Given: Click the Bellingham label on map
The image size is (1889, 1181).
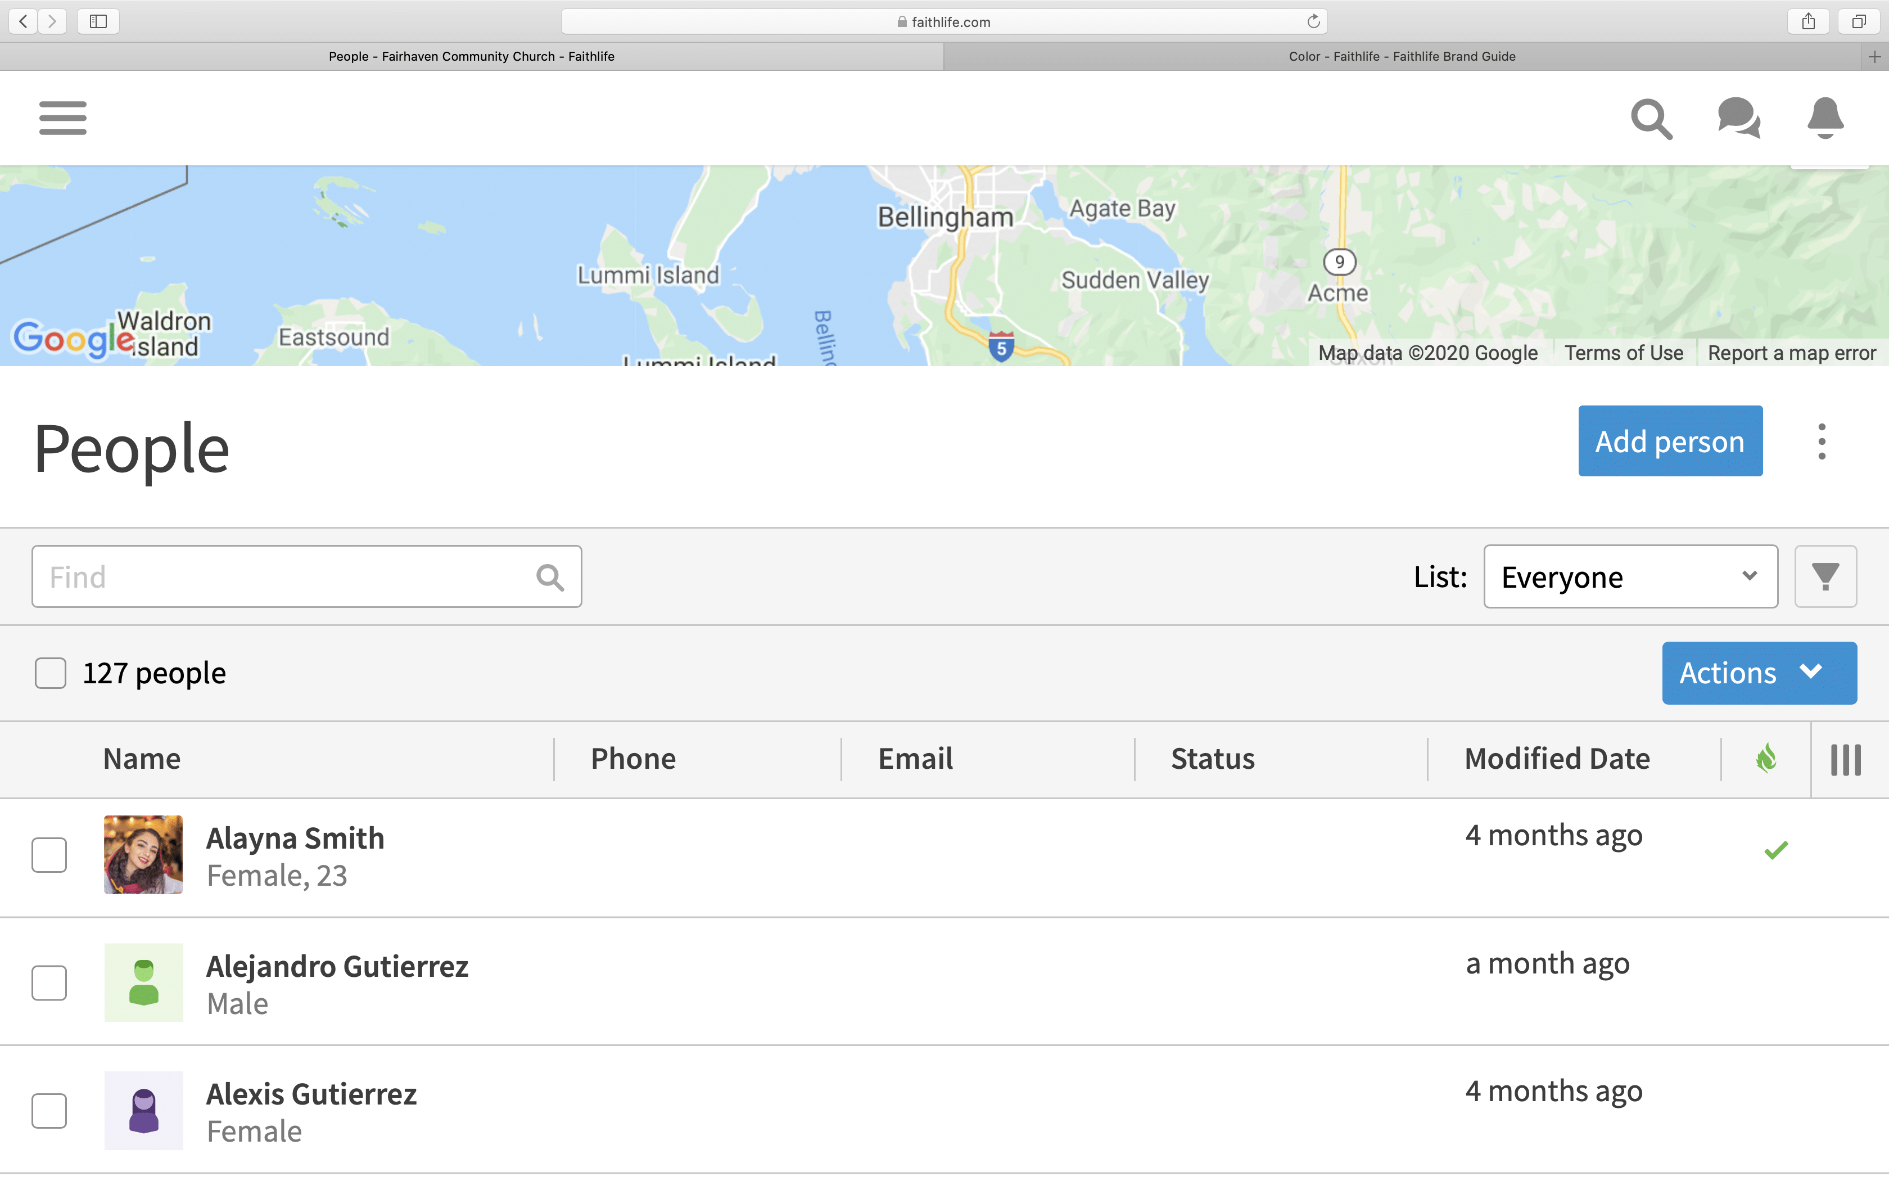Looking at the screenshot, I should pyautogui.click(x=945, y=217).
